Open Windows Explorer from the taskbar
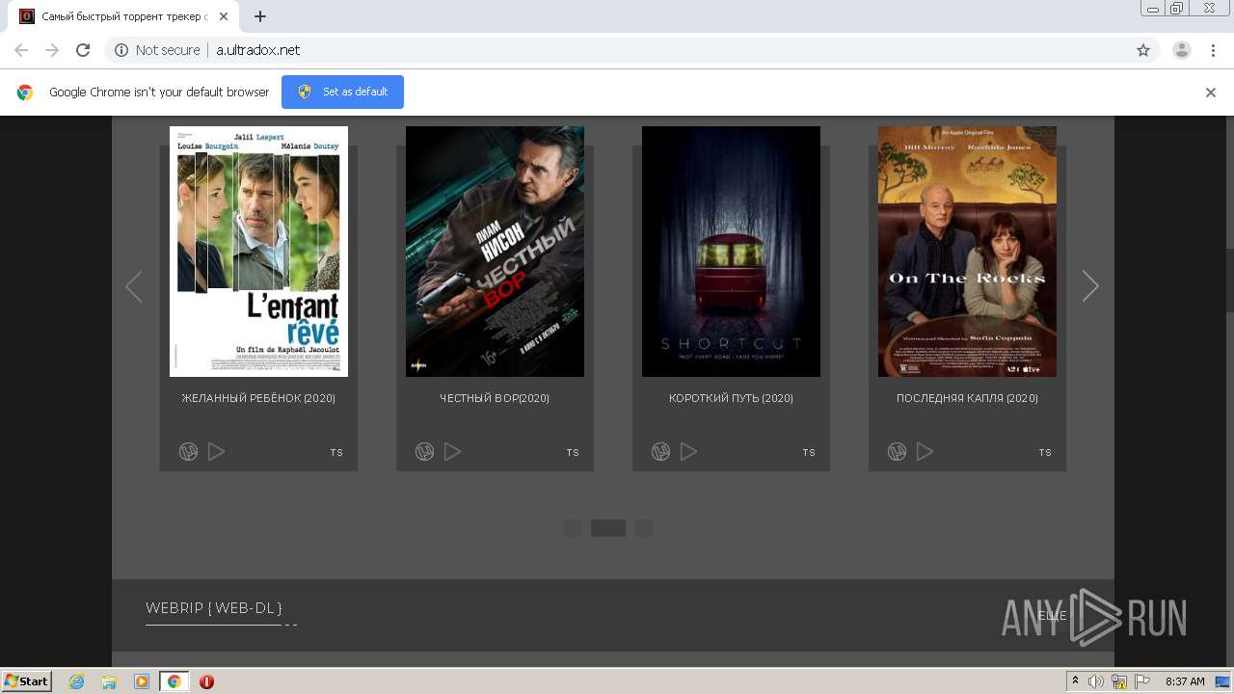 (x=109, y=681)
